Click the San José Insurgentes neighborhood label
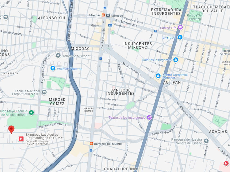Image resolution: width=230 pixels, height=172 pixels. pyautogui.click(x=120, y=92)
